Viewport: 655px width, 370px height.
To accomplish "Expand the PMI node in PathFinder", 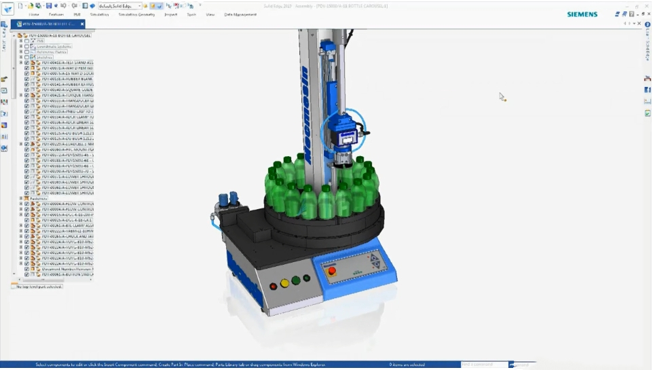I will 21,41.
